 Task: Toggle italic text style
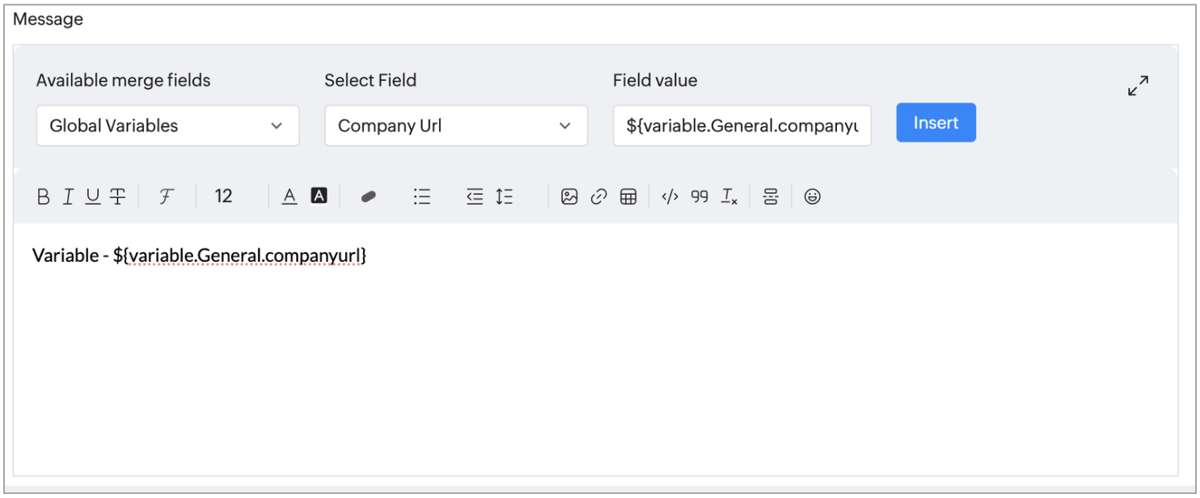tap(69, 196)
